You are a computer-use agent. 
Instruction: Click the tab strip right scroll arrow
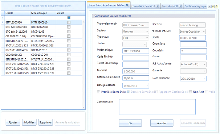[x=213, y=7]
